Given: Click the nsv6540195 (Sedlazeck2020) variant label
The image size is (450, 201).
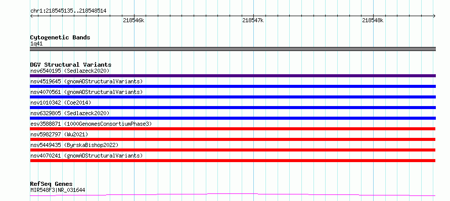Looking at the screenshot, I should [70, 71].
